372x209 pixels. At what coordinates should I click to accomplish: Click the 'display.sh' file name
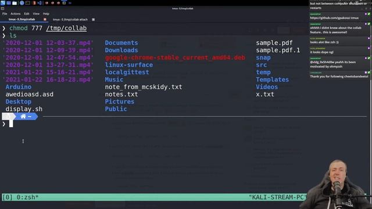point(24,109)
